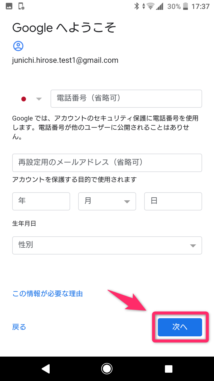Tap the Wi-Fi status icon
Image resolution: width=214 pixels, height=381 pixels.
[151, 6]
